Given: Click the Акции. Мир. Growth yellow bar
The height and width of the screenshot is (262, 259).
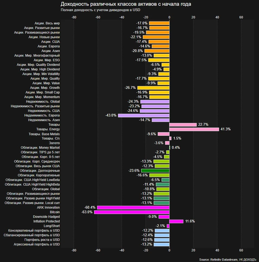Looking at the screenshot, I should 153,88.
